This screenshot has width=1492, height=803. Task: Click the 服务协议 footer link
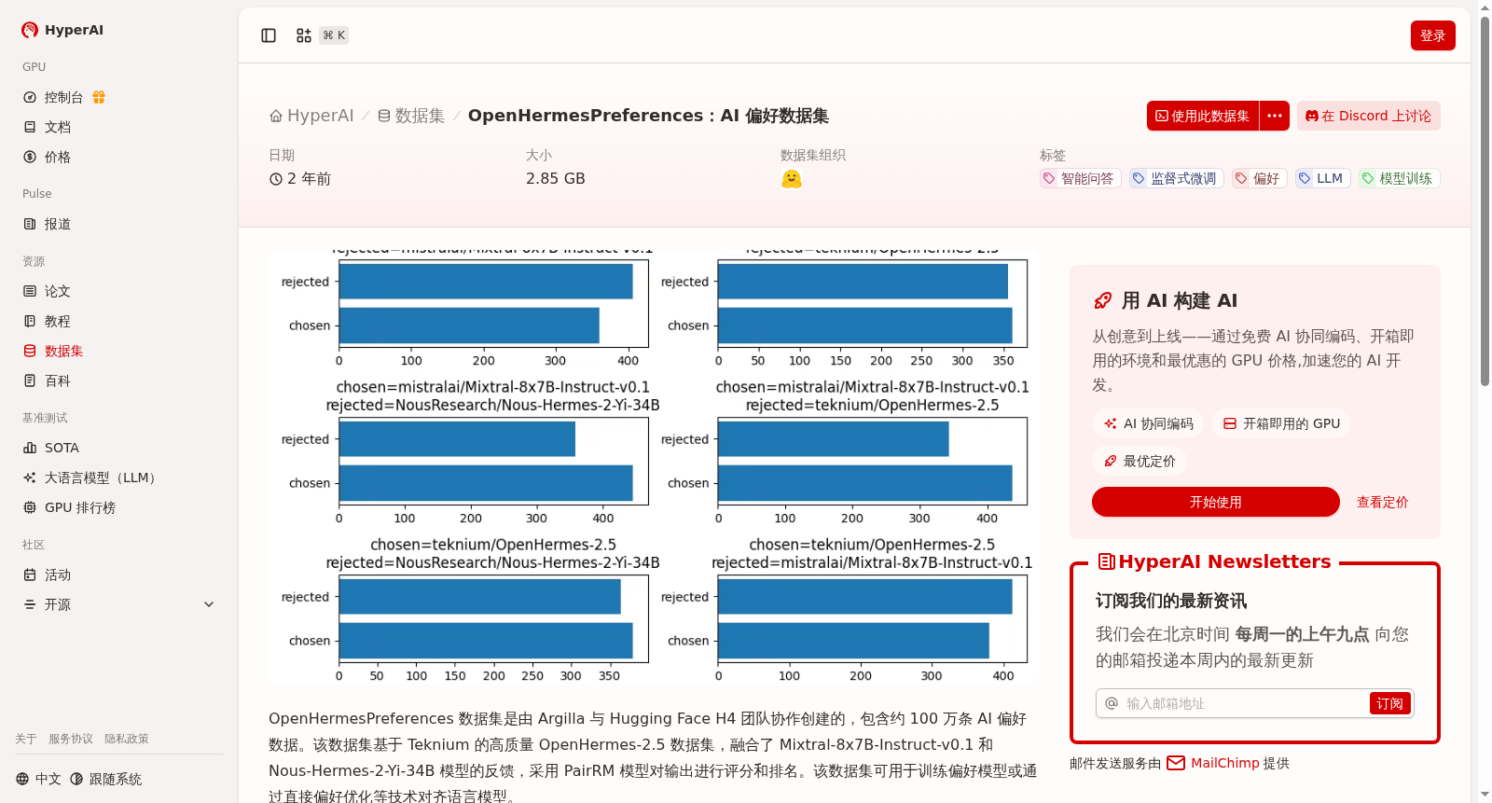71,739
